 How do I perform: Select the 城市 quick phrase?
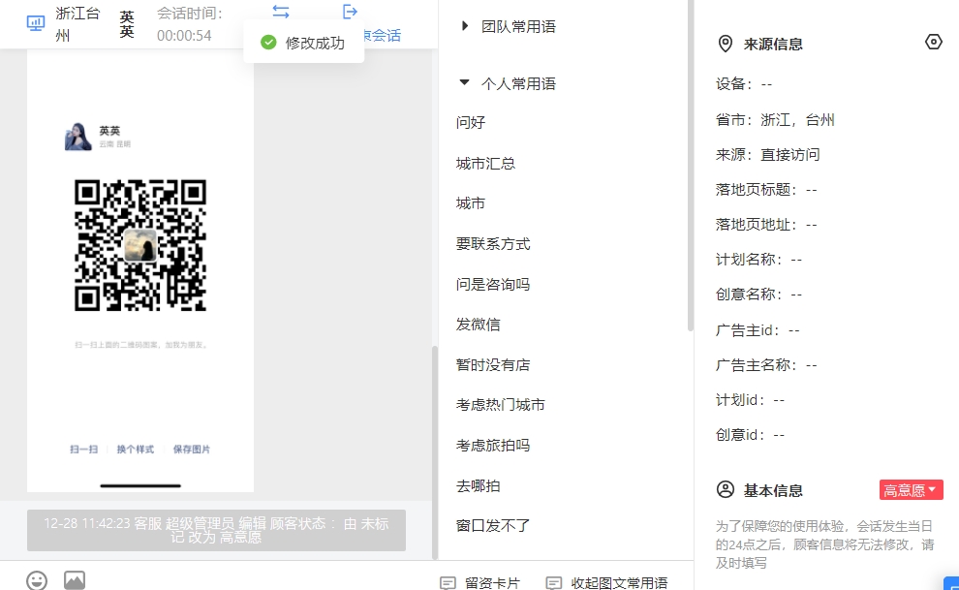[x=471, y=203]
